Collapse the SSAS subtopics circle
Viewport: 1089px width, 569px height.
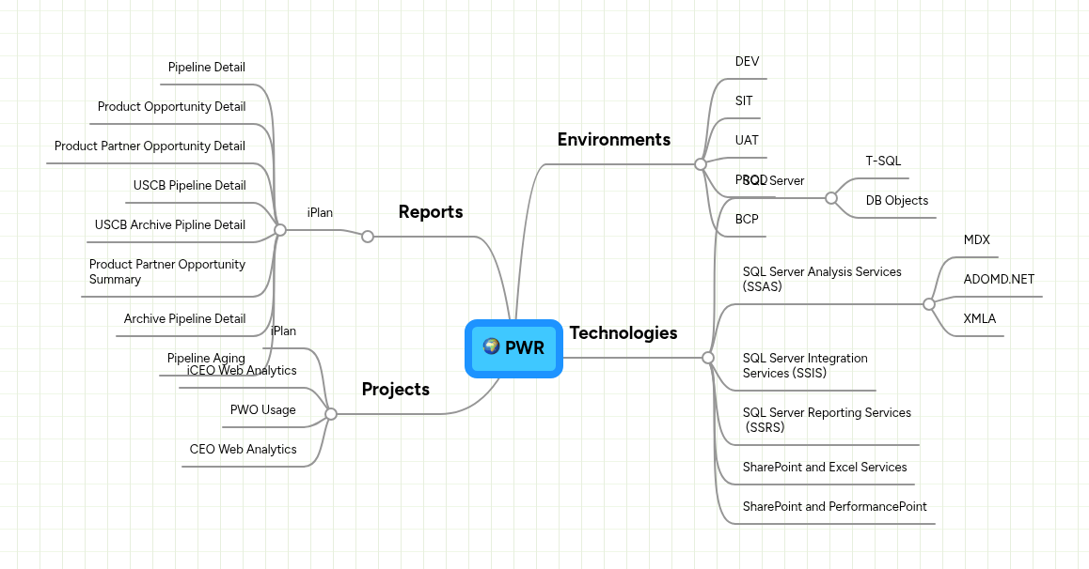point(929,304)
